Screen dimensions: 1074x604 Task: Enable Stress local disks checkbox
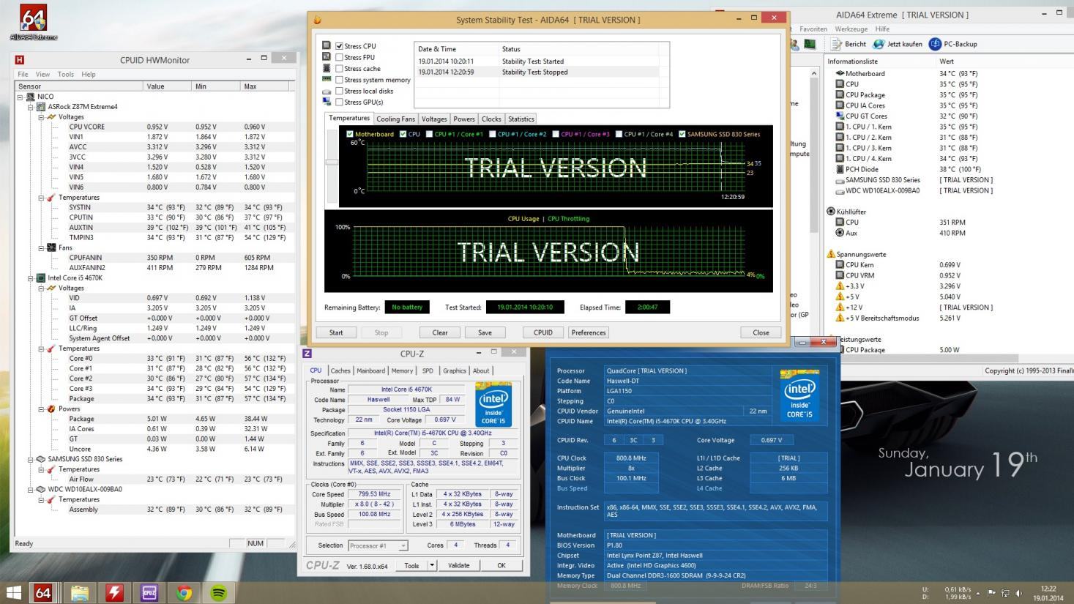(x=339, y=91)
